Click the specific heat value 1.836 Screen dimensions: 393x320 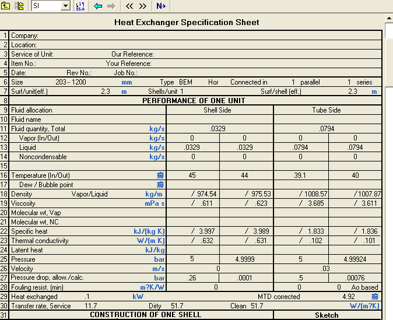click(x=370, y=231)
